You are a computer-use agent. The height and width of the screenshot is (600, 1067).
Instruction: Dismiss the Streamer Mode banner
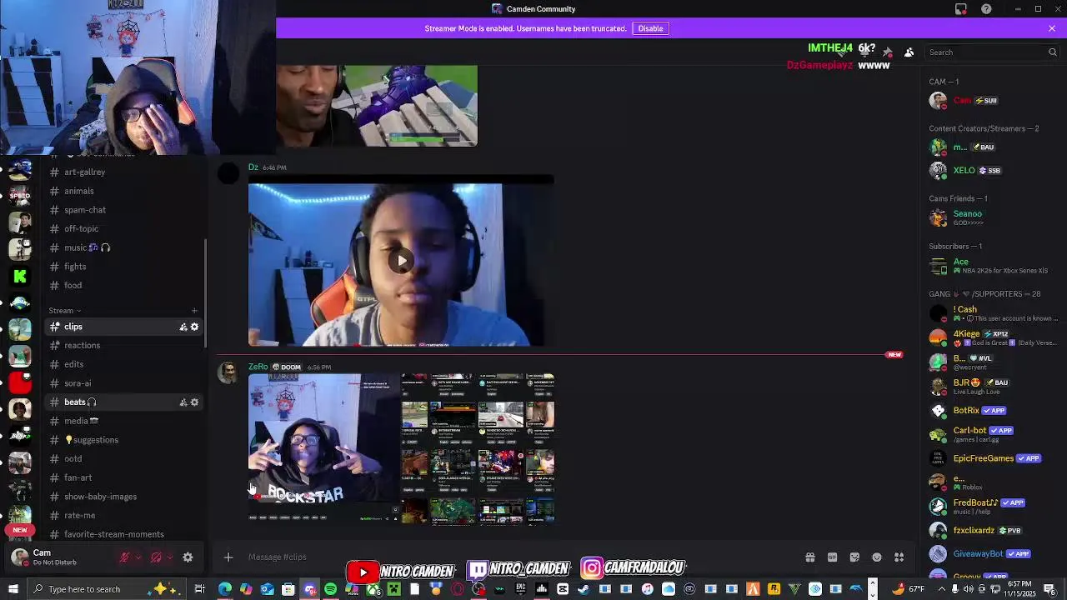(x=1052, y=28)
